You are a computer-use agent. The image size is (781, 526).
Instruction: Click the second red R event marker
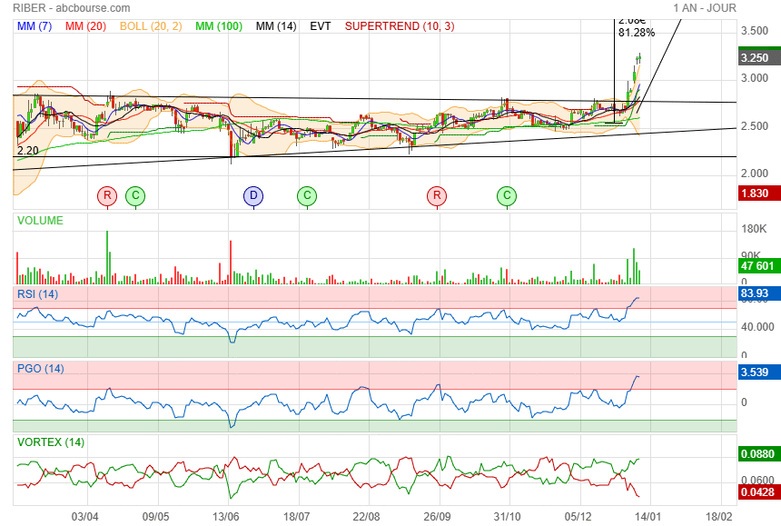coord(437,195)
